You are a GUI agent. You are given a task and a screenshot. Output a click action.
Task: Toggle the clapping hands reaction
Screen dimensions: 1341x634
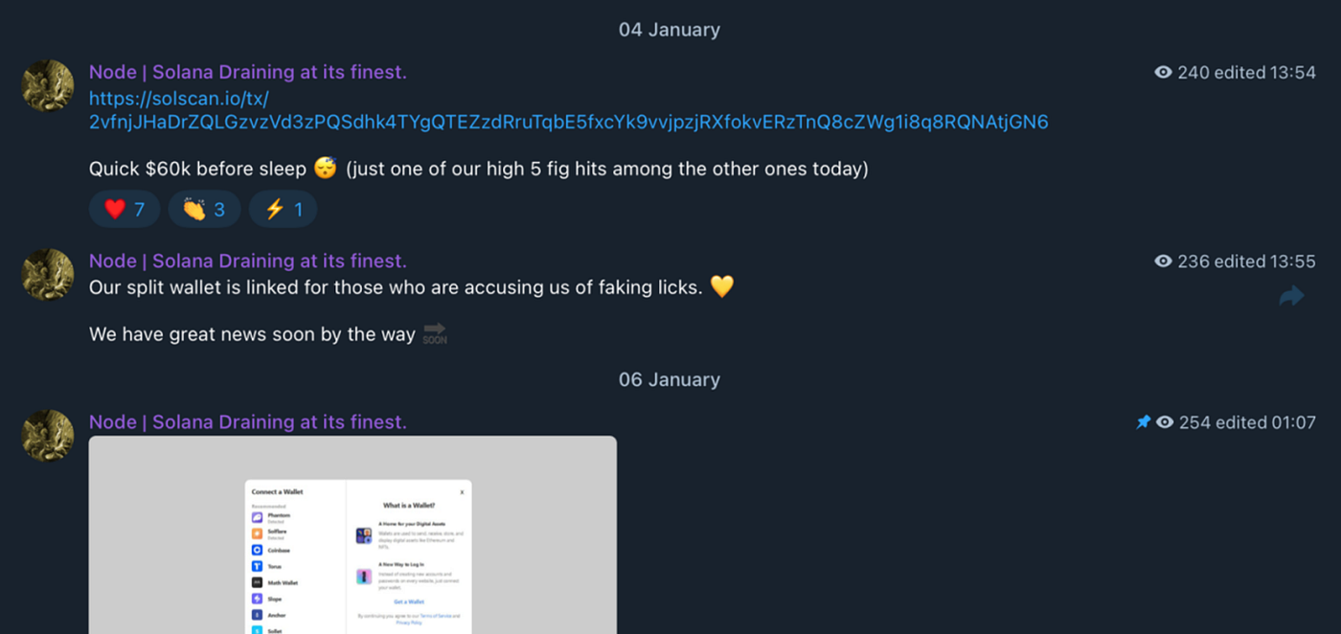click(x=203, y=209)
